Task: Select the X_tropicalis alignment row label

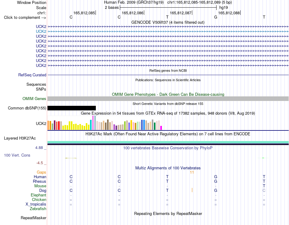Action: click(36, 204)
